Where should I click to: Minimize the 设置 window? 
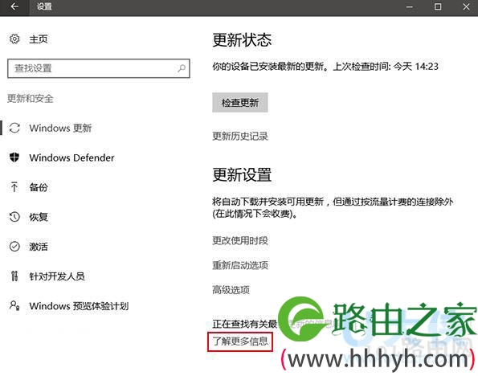[410, 6]
